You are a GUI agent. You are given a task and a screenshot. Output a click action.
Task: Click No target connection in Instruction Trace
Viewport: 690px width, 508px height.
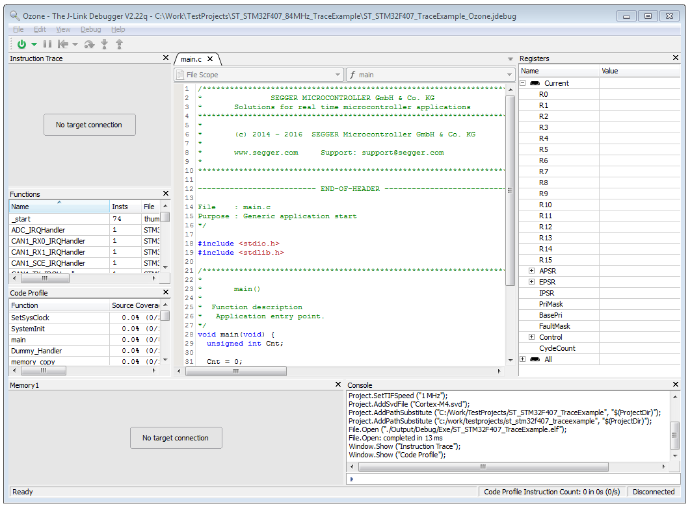tap(89, 125)
